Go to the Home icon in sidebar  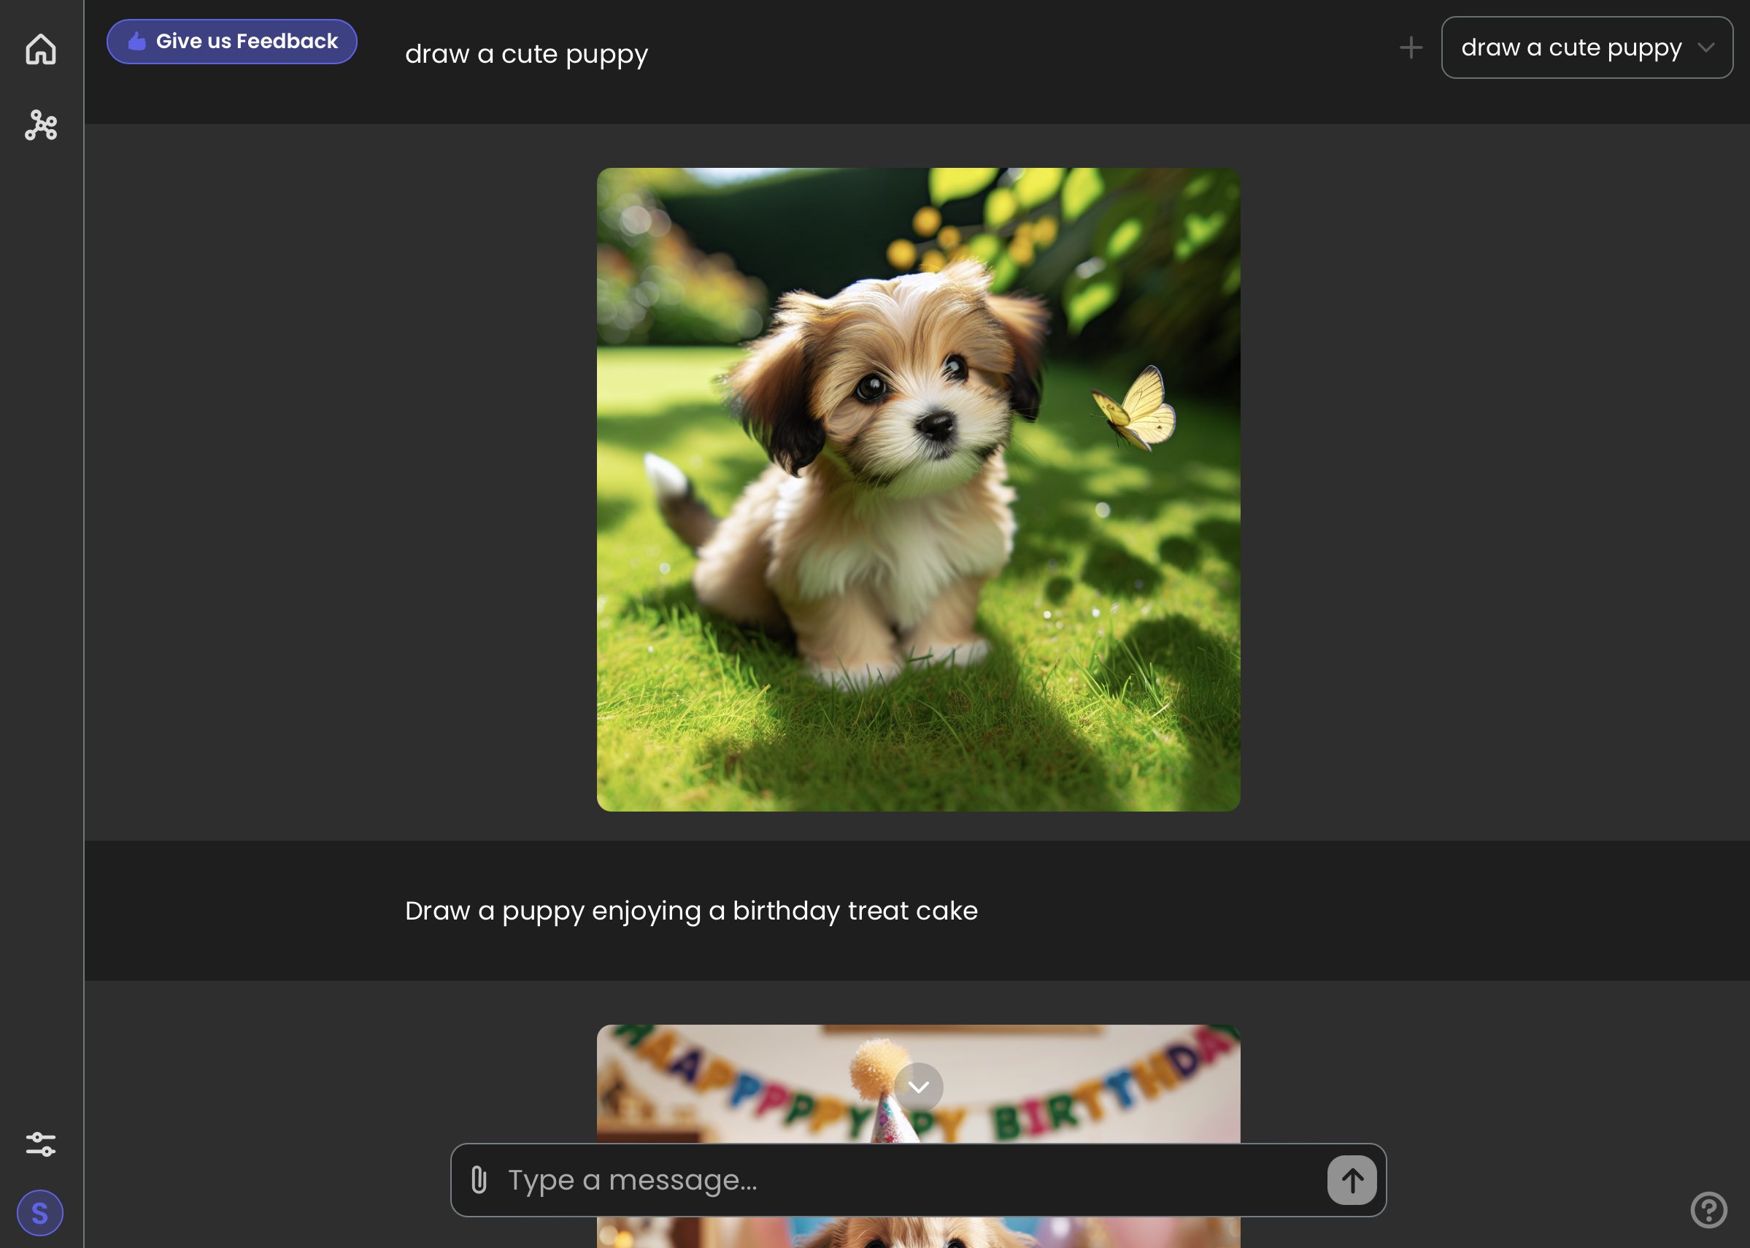tap(41, 49)
